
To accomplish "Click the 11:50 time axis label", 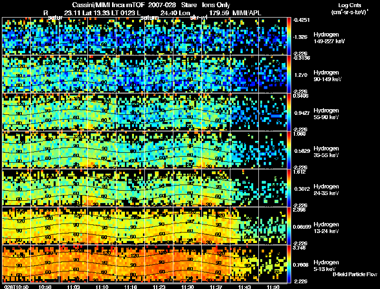I will (273, 287).
